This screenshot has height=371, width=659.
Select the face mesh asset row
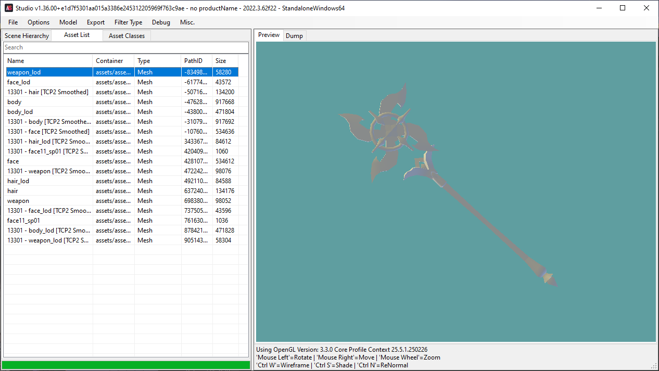(x=122, y=161)
